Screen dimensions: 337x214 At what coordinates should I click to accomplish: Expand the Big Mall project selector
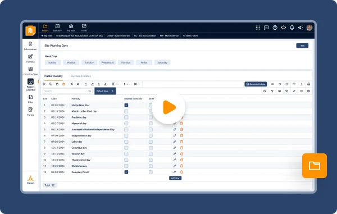tap(47, 36)
